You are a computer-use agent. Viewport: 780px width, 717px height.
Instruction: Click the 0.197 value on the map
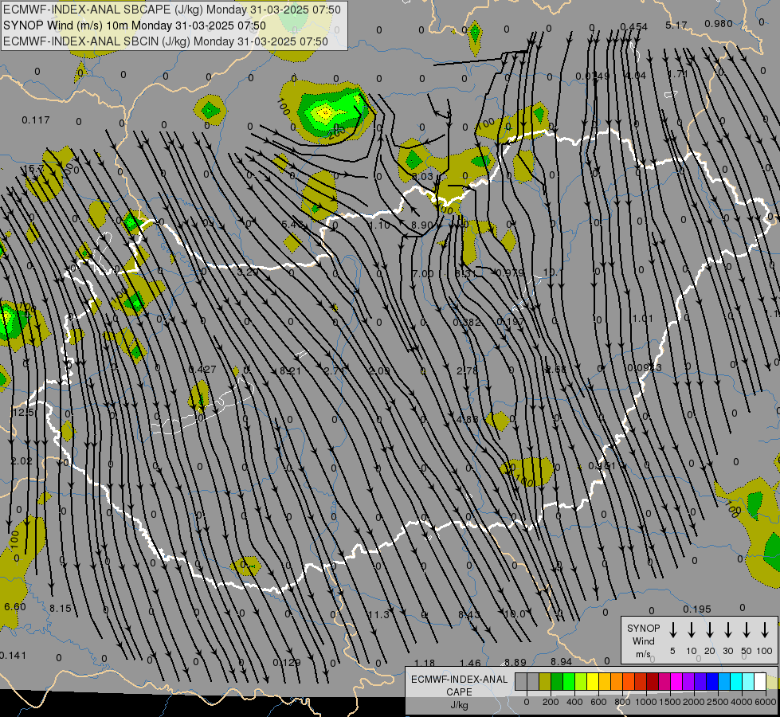(x=511, y=322)
